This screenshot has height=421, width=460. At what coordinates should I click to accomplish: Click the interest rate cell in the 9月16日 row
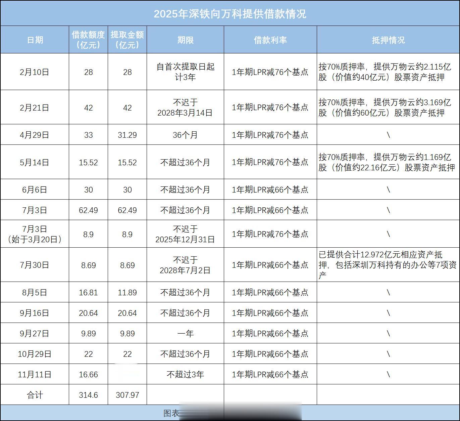[270, 313]
